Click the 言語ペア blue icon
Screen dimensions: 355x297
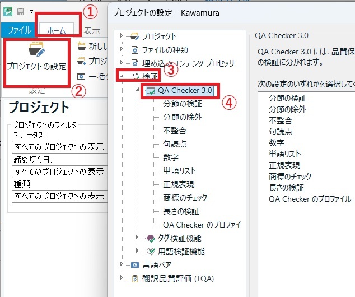pyautogui.click(x=135, y=265)
